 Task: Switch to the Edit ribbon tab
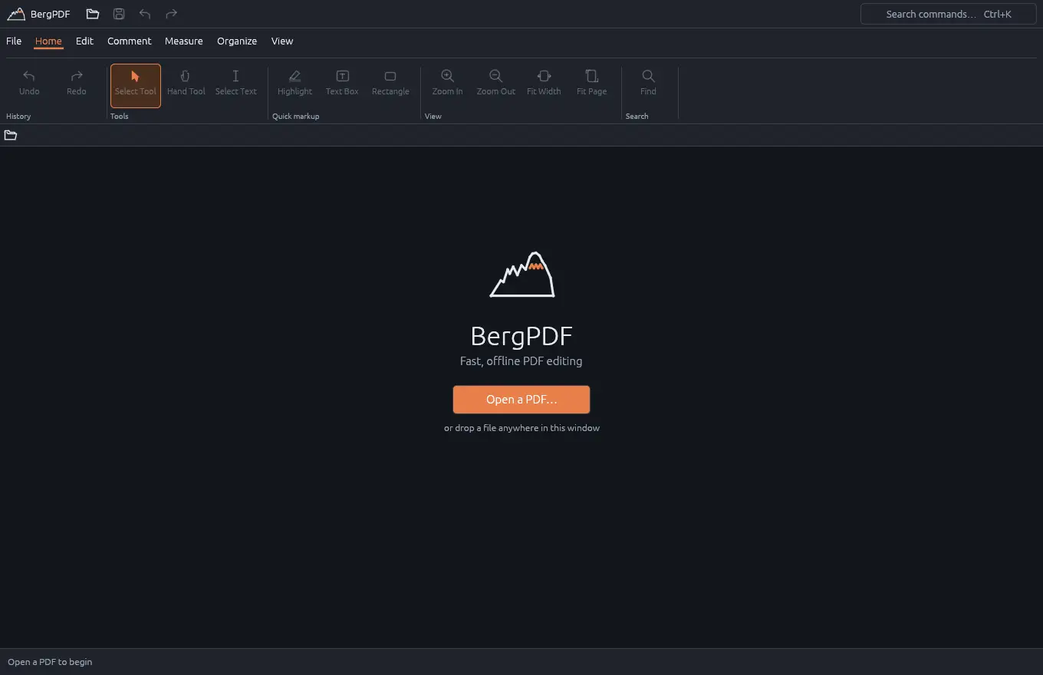[84, 41]
